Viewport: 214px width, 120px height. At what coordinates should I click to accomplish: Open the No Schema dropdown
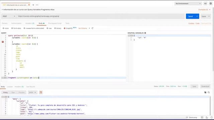[84, 28]
